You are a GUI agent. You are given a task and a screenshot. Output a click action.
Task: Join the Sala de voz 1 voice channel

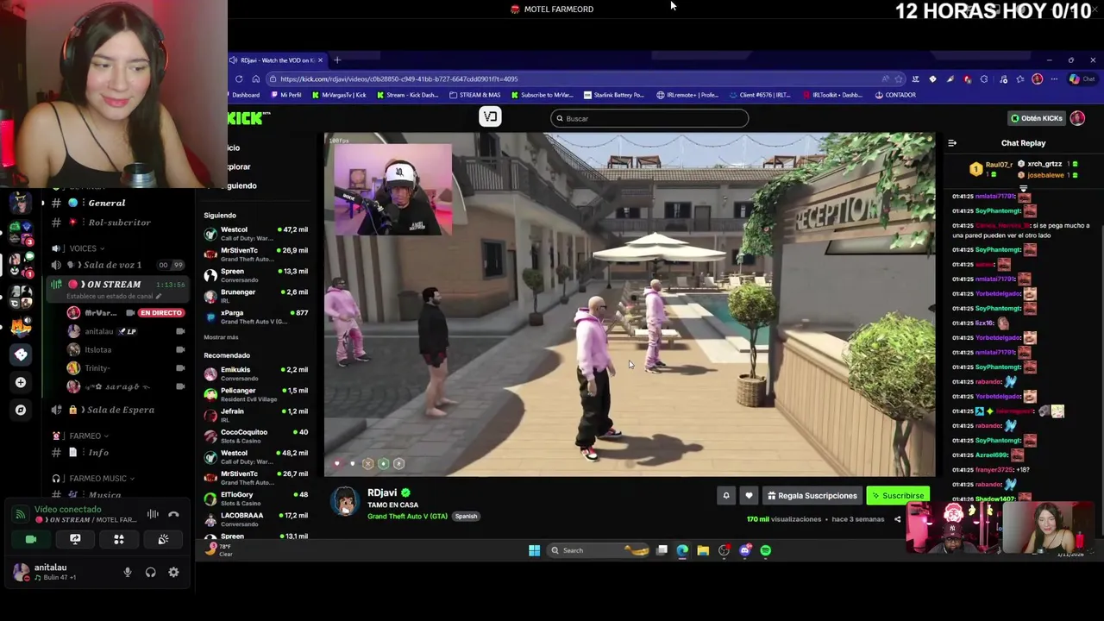tap(116, 265)
